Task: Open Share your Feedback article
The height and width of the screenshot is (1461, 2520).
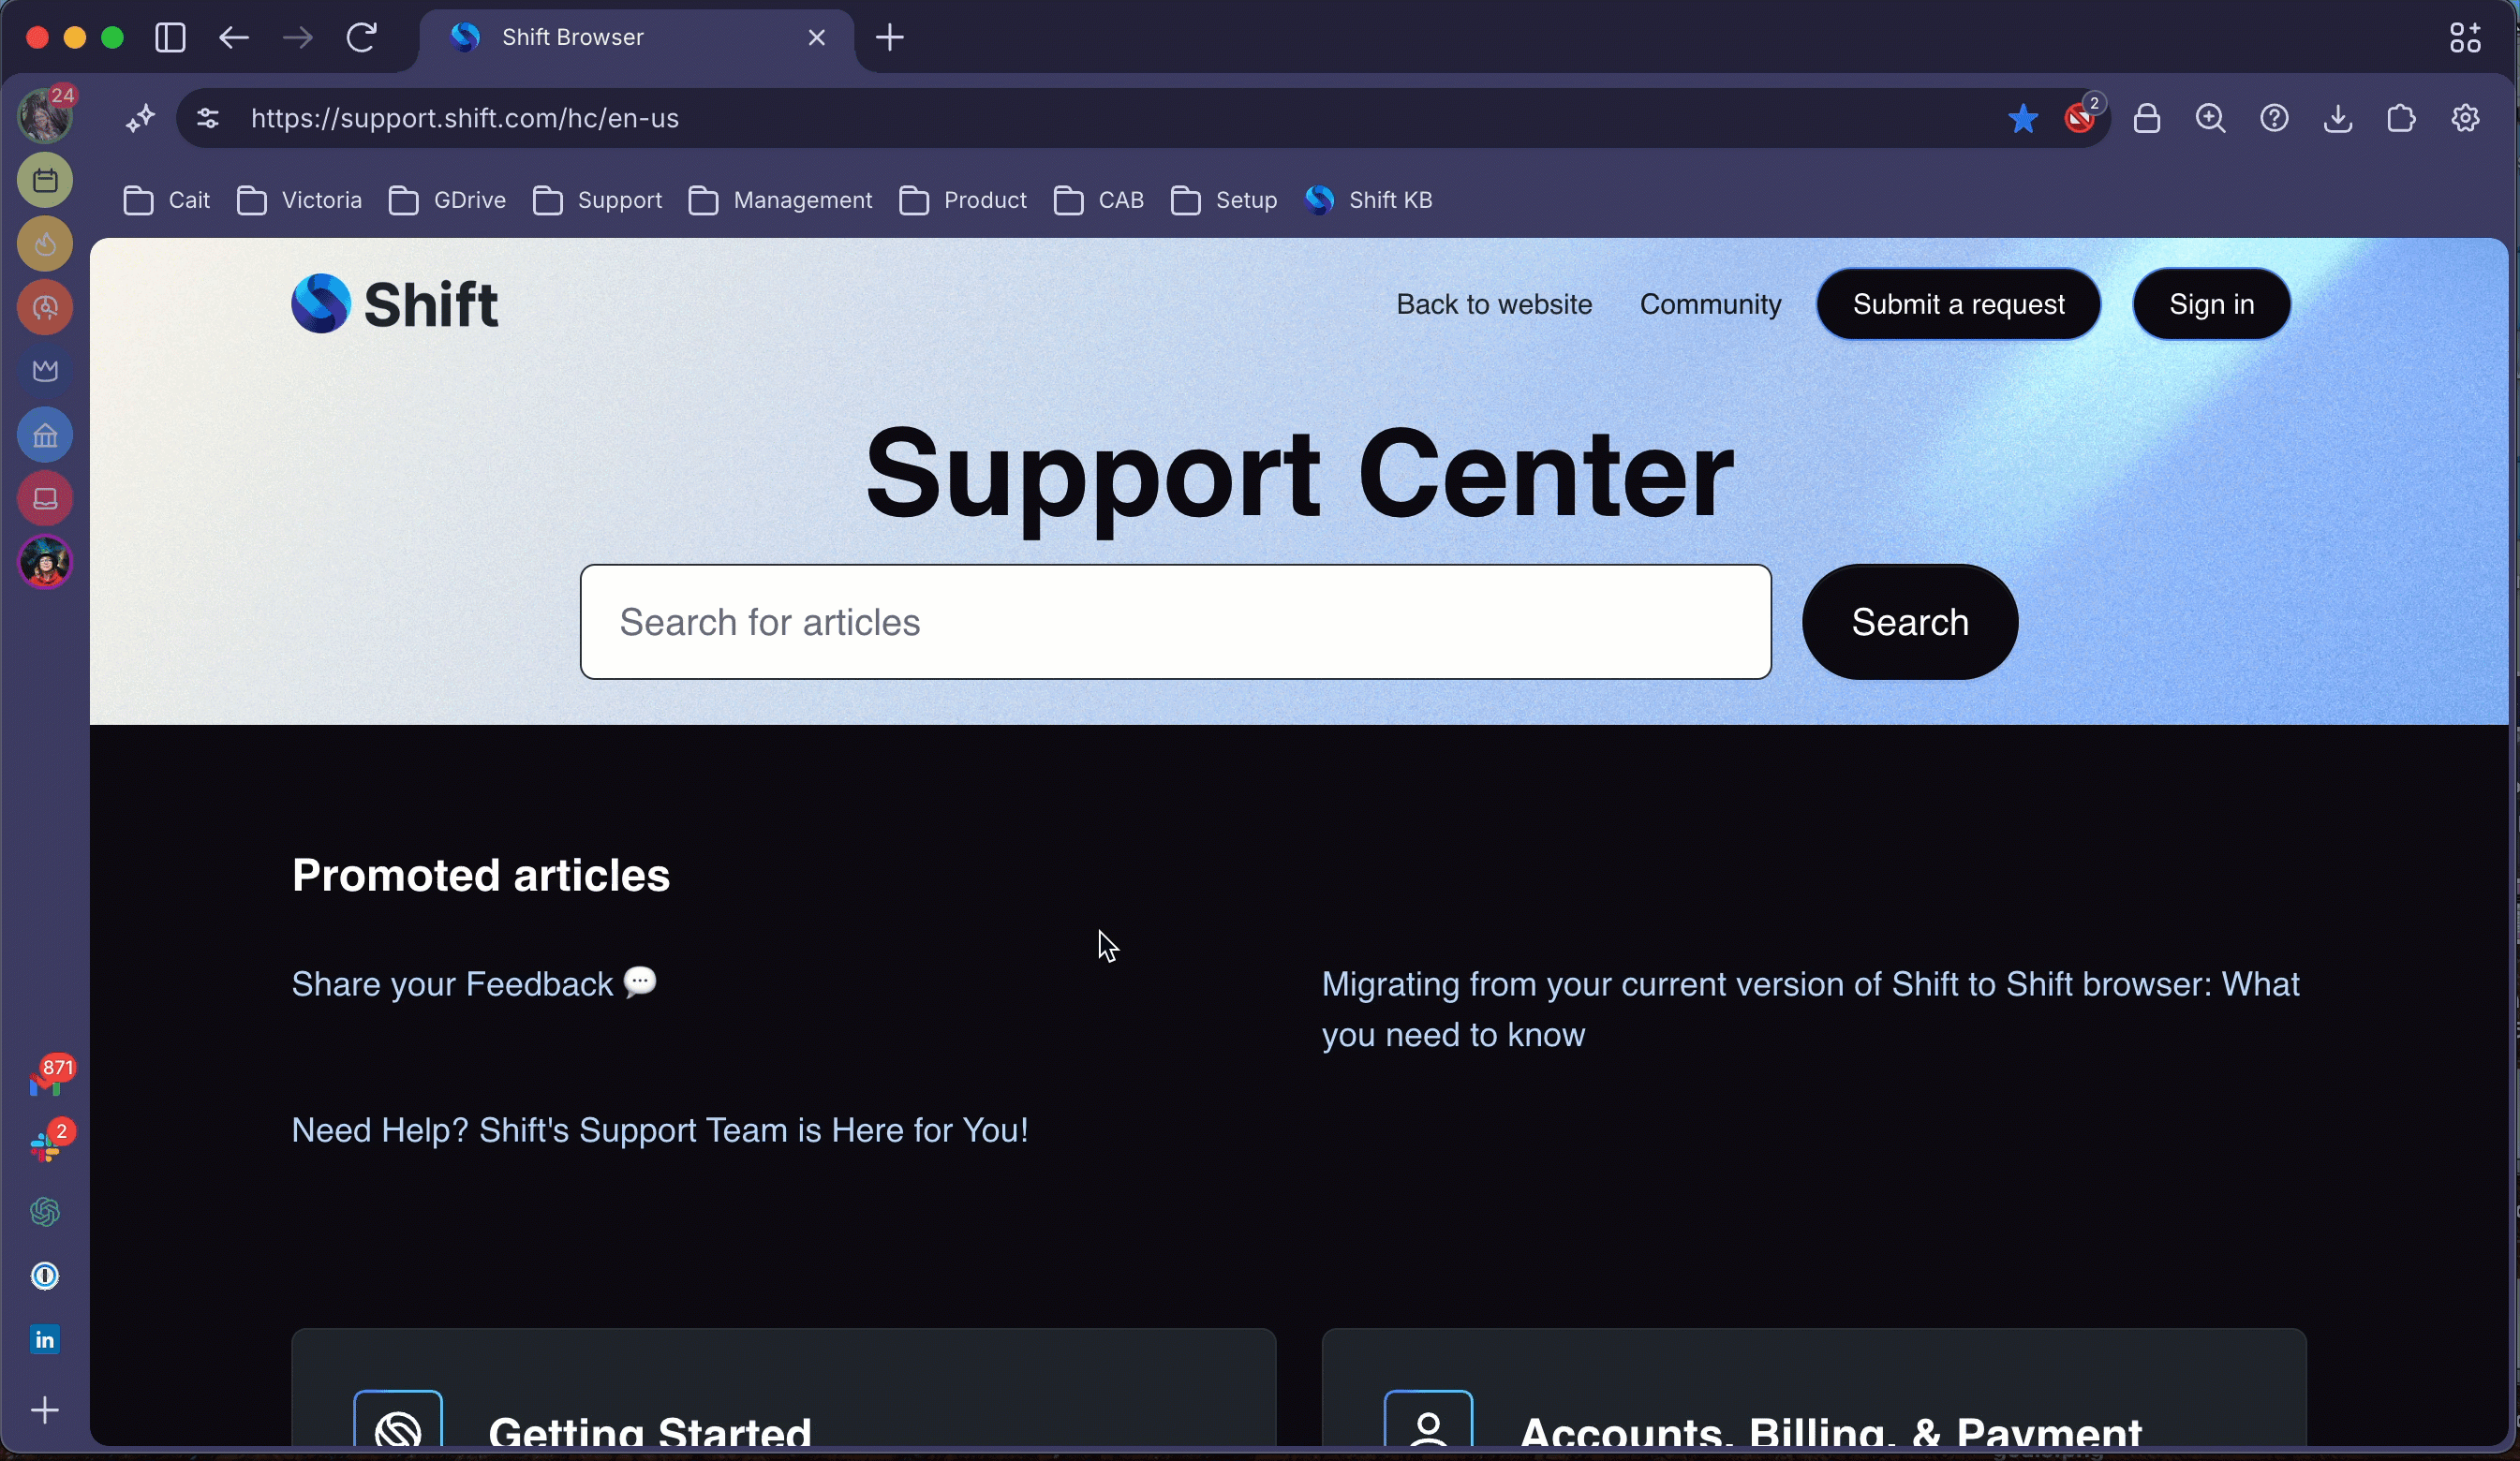Action: pyautogui.click(x=474, y=984)
